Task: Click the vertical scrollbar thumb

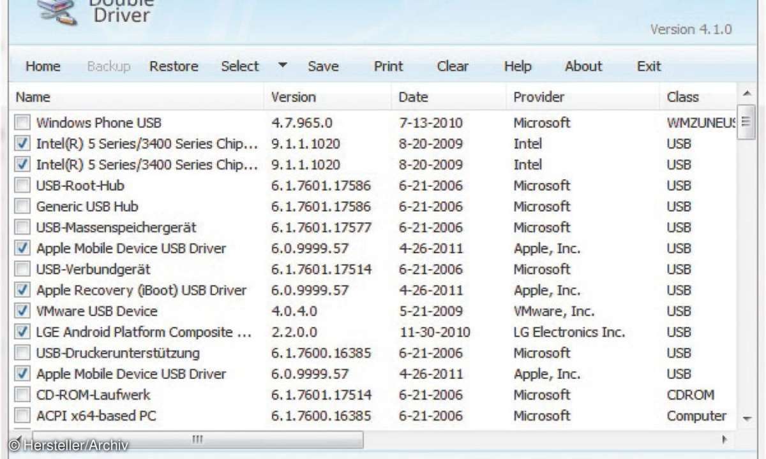Action: (x=746, y=122)
